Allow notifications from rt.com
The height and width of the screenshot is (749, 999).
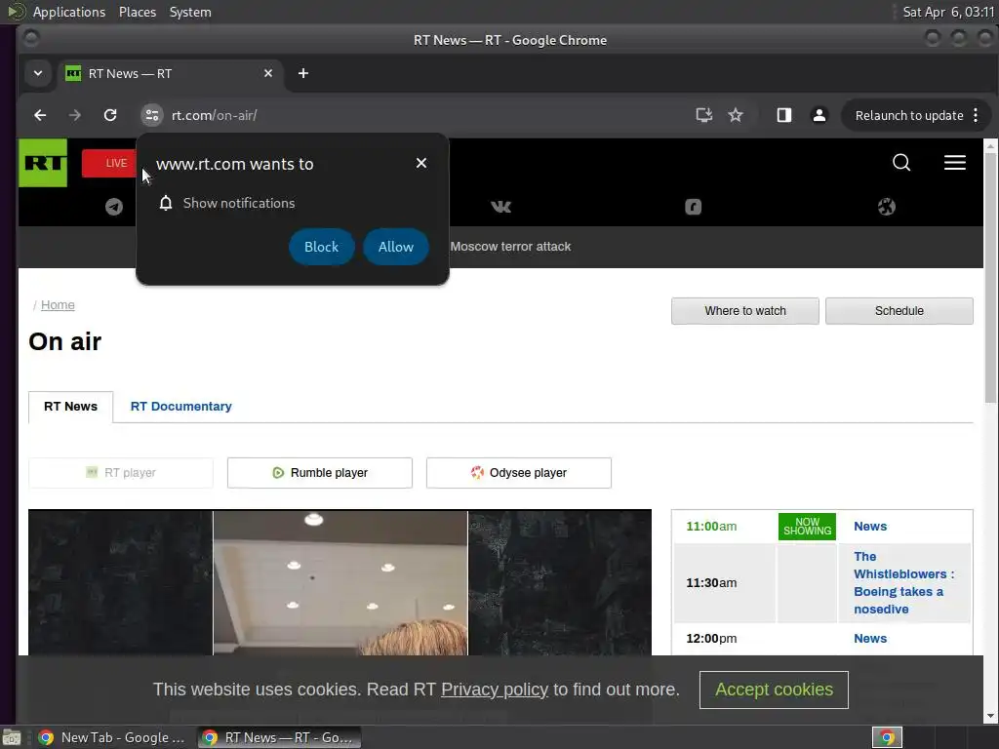click(396, 247)
